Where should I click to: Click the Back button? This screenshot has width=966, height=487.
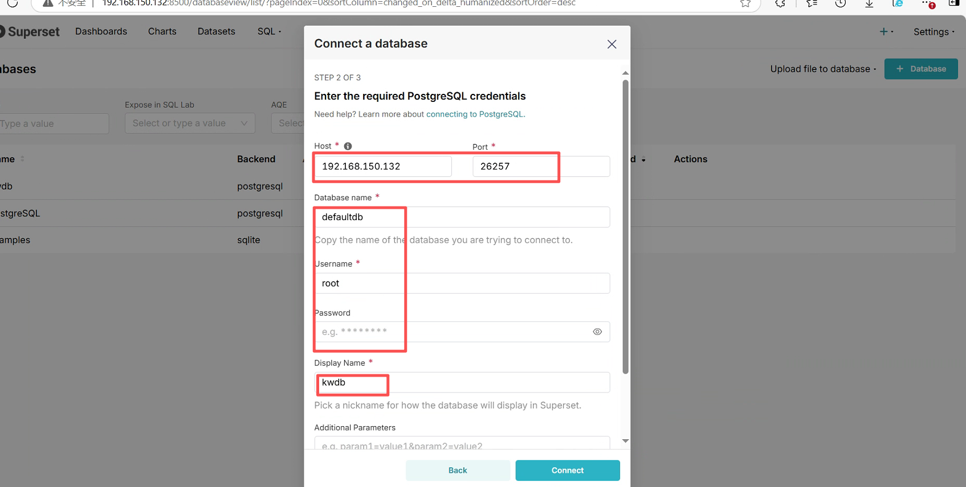pos(458,471)
